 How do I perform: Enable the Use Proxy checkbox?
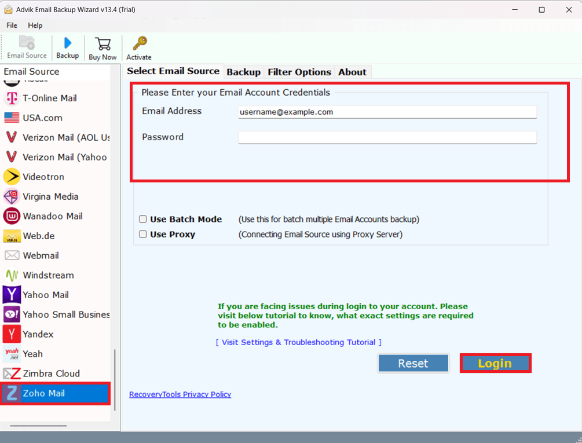[143, 234]
